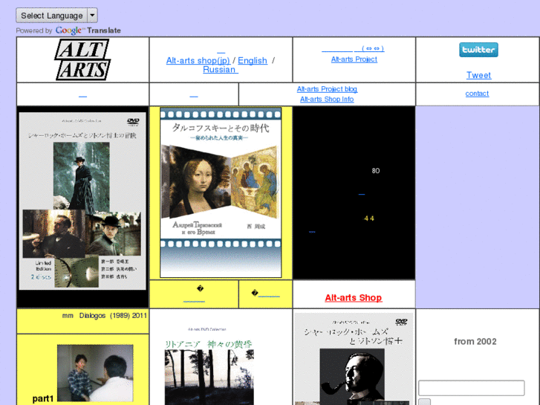Click the link with parentheses above Alt-arts Project
The width and height of the screenshot is (540, 405).
point(353,49)
